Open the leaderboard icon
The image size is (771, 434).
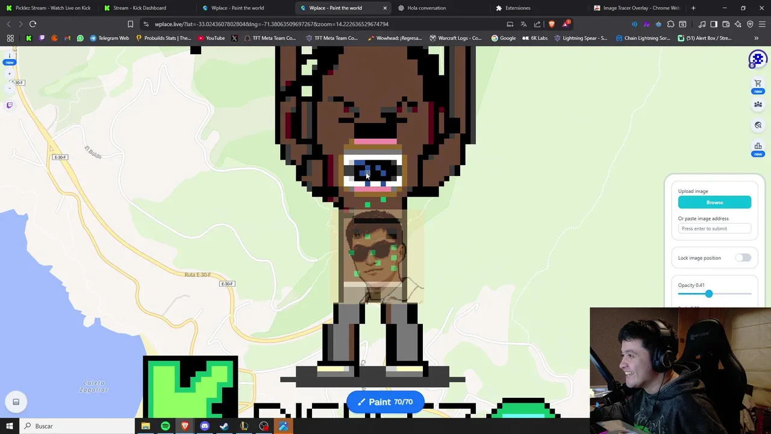click(x=758, y=146)
